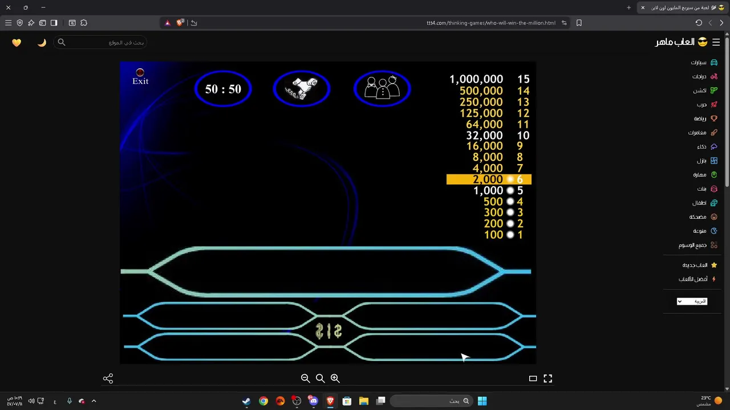
Task: Click the taskbar search box
Action: pyautogui.click(x=432, y=401)
